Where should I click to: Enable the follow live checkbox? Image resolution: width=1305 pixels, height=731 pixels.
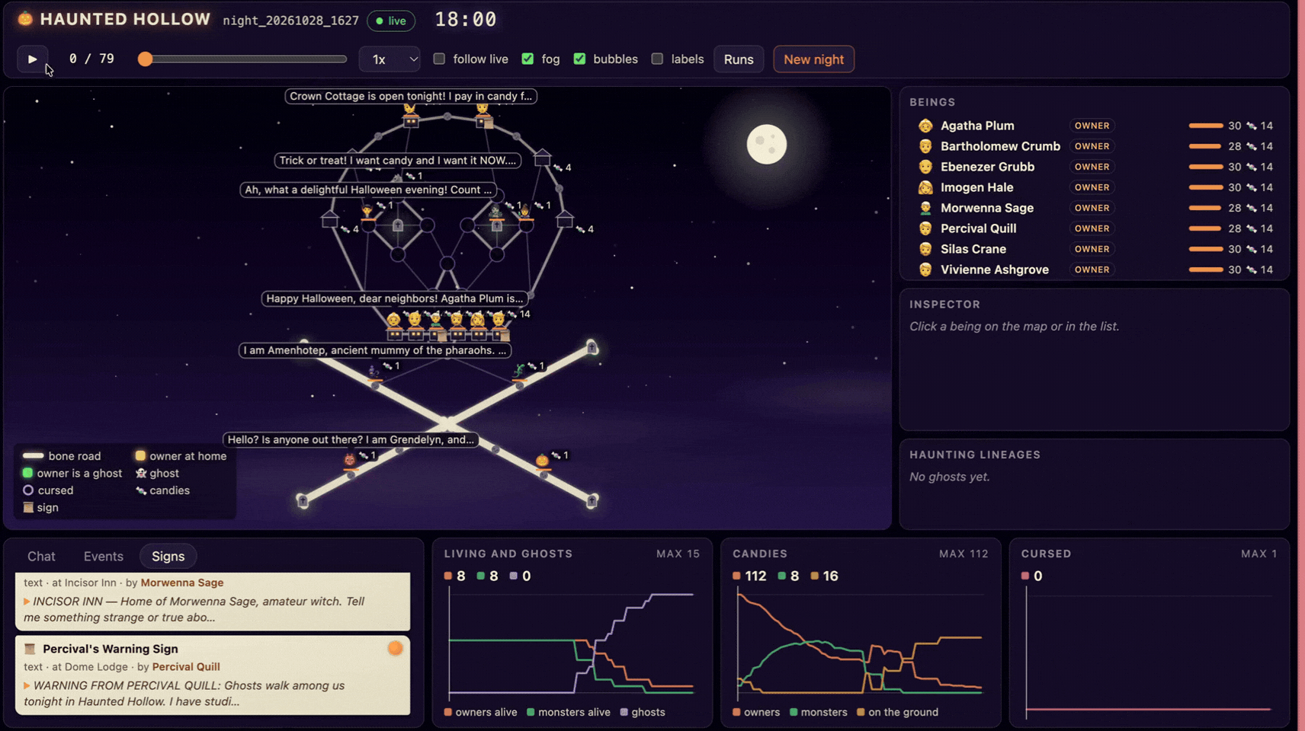coord(439,59)
